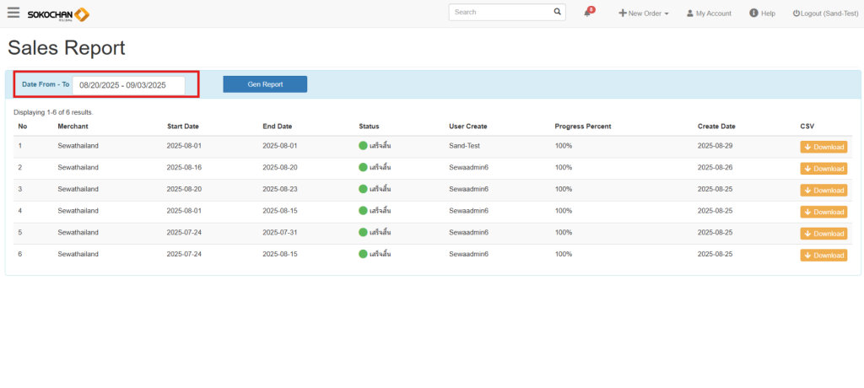Click the green status dot in row 4
The height and width of the screenshot is (388, 864).
coord(363,211)
